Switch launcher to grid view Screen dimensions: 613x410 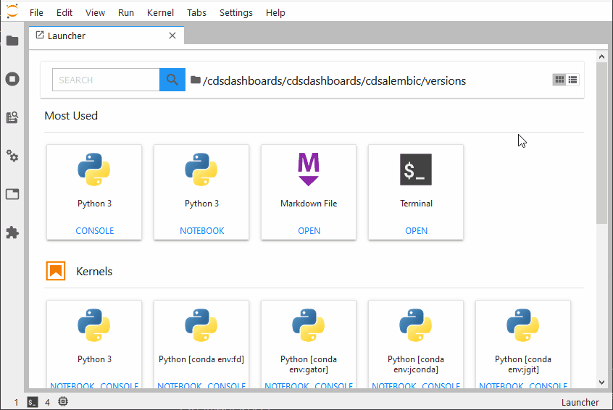click(x=559, y=80)
